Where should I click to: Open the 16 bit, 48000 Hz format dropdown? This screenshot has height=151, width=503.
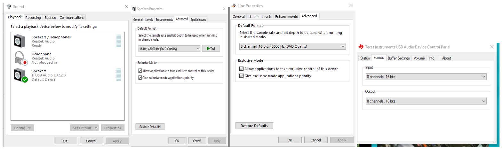tap(169, 49)
